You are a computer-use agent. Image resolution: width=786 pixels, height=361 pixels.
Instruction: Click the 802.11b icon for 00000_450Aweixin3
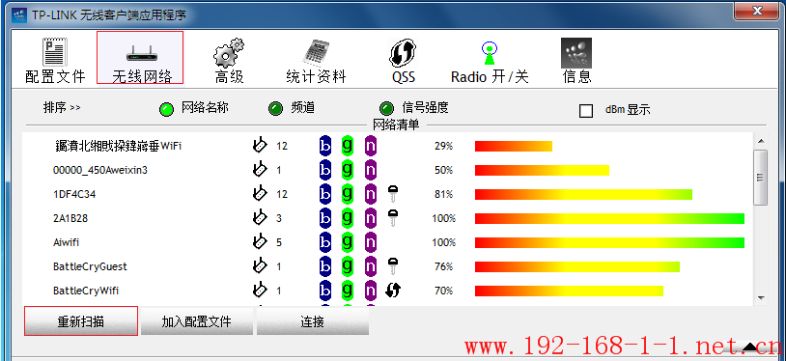(324, 170)
